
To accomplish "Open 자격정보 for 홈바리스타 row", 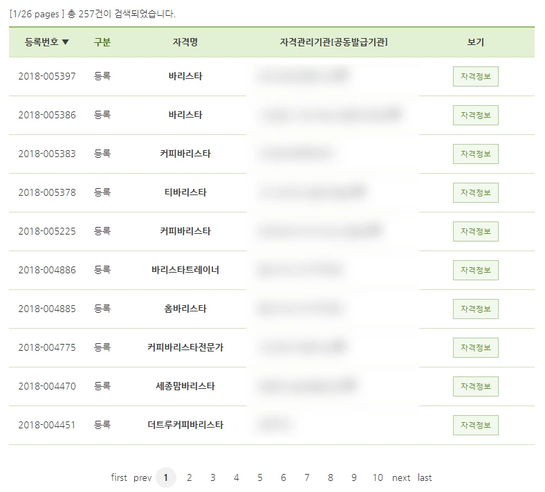I will pyautogui.click(x=475, y=309).
